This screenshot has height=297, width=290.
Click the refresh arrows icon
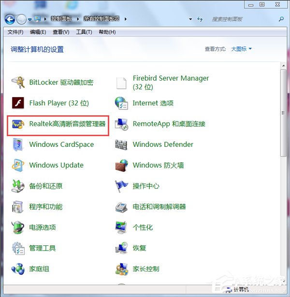(x=200, y=19)
